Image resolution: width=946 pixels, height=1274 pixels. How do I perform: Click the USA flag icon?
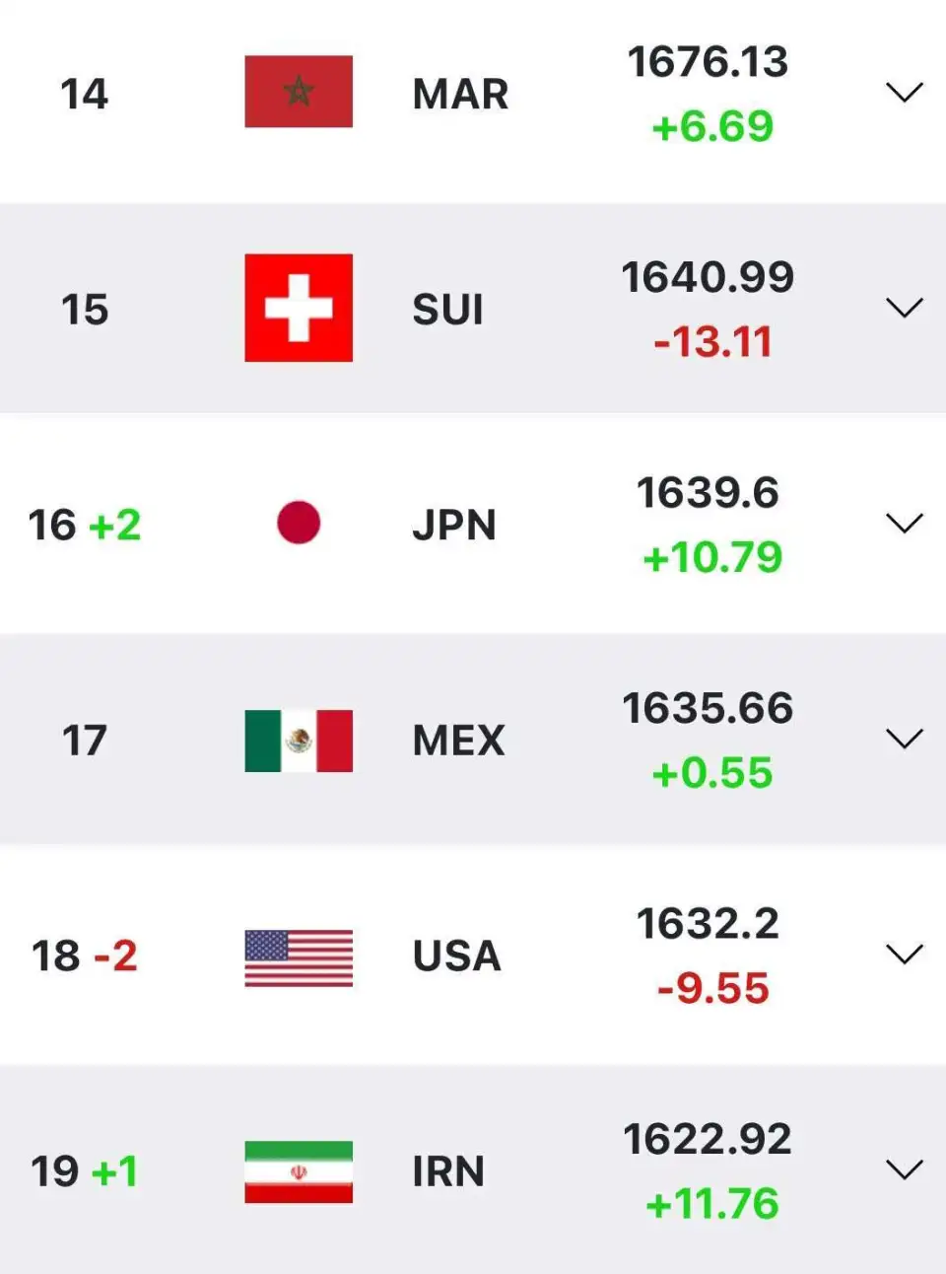299,957
